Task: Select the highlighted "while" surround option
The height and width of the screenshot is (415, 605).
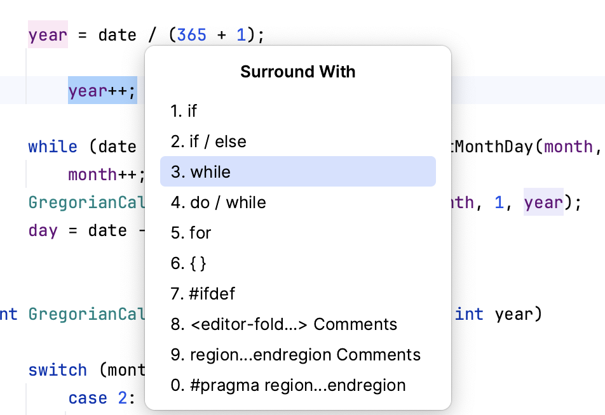Action: [203, 171]
